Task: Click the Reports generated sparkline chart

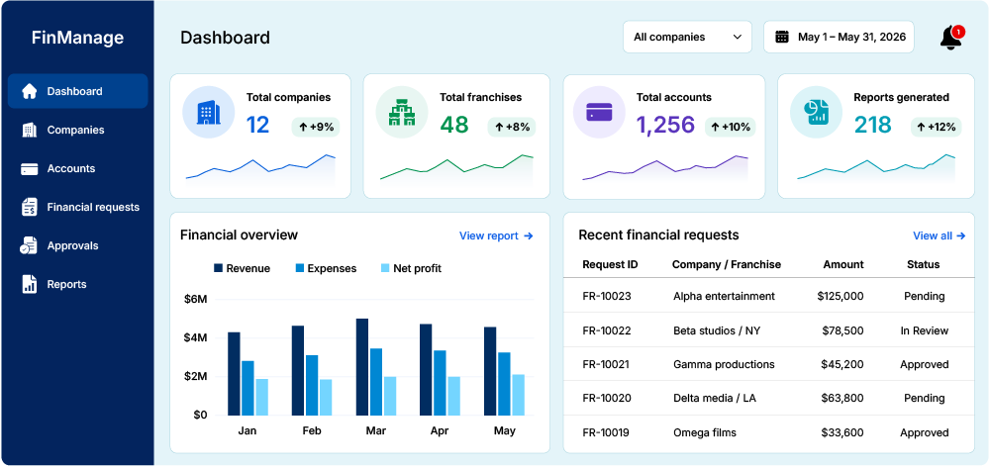Action: (x=876, y=168)
